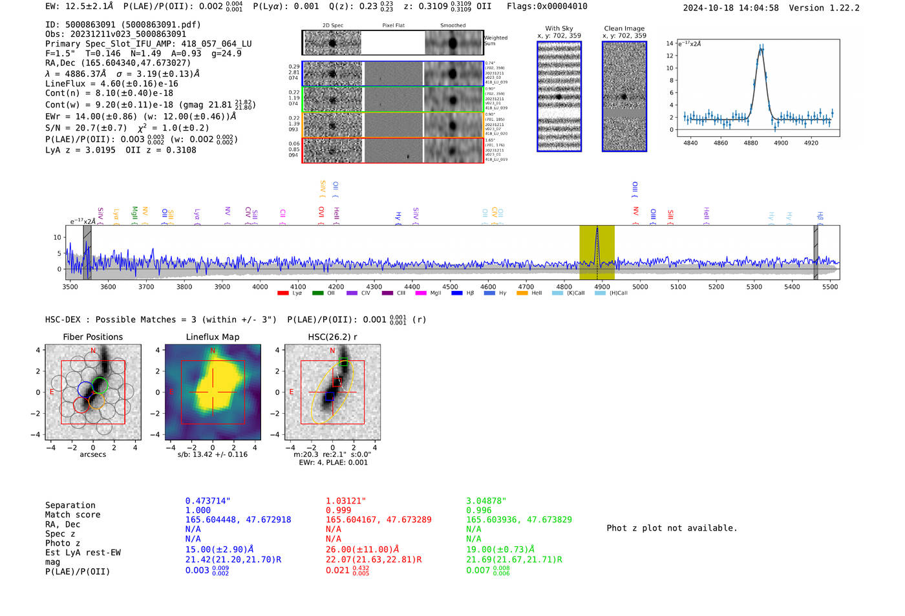This screenshot has width=905, height=616.
Task: Click the 'Est LyA rest-EW' row label
Action: (83, 553)
